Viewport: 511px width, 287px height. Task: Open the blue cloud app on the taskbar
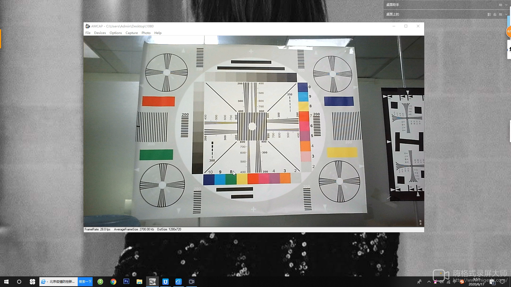point(178,282)
